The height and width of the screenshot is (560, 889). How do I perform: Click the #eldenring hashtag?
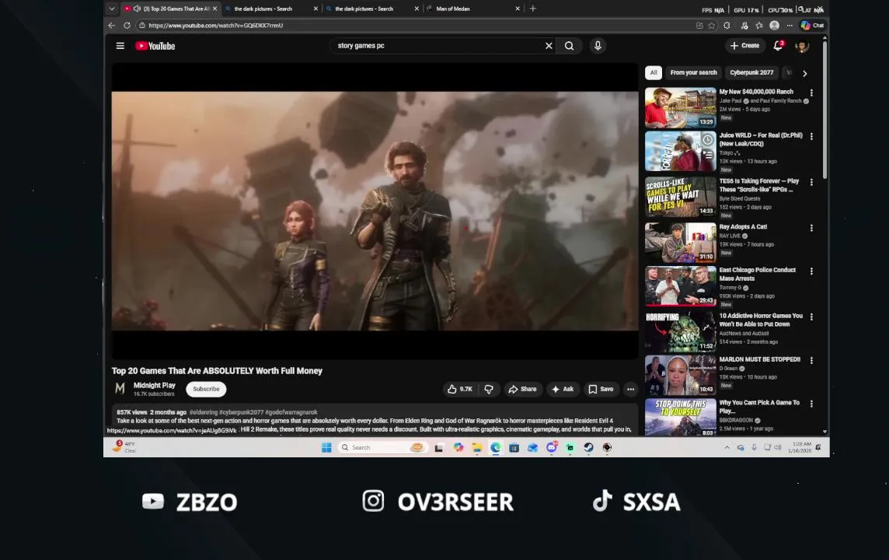click(204, 412)
